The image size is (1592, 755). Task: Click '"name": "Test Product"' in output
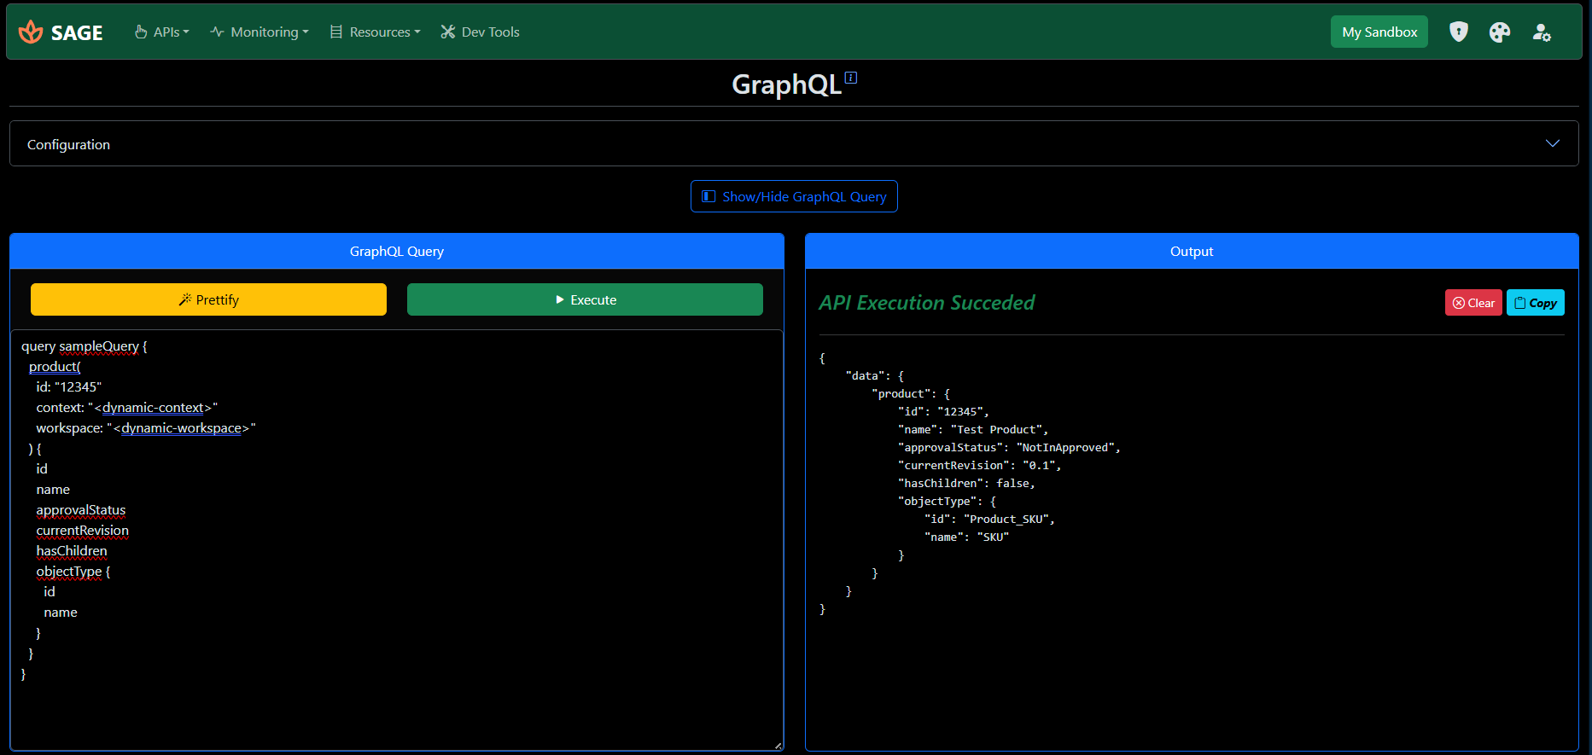[973, 429]
